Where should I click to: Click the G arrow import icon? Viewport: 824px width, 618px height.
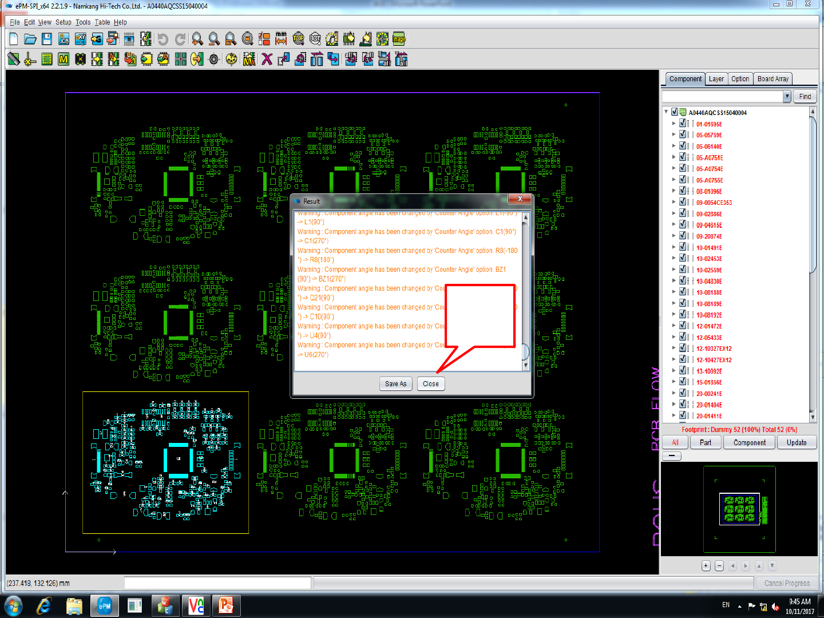pos(97,39)
